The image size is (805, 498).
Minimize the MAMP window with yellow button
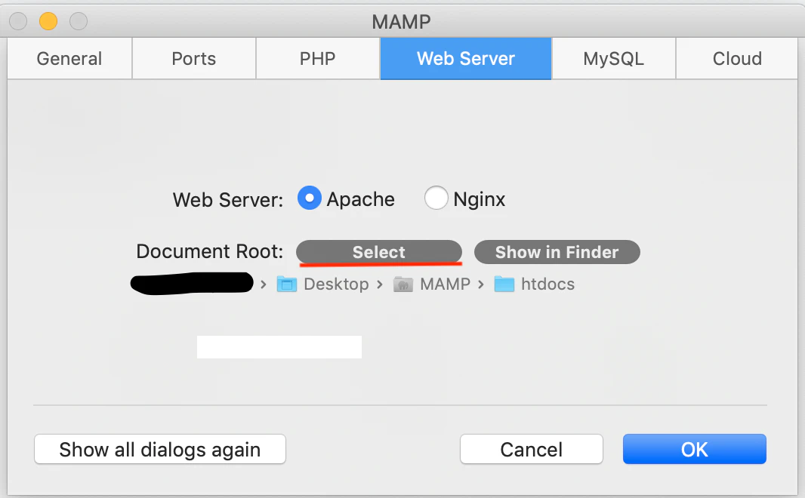(48, 21)
